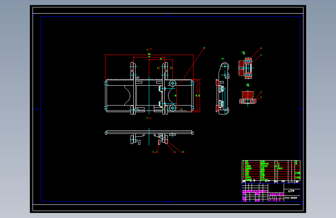Click the vertical cyan centerline of the front view

pos(149,95)
